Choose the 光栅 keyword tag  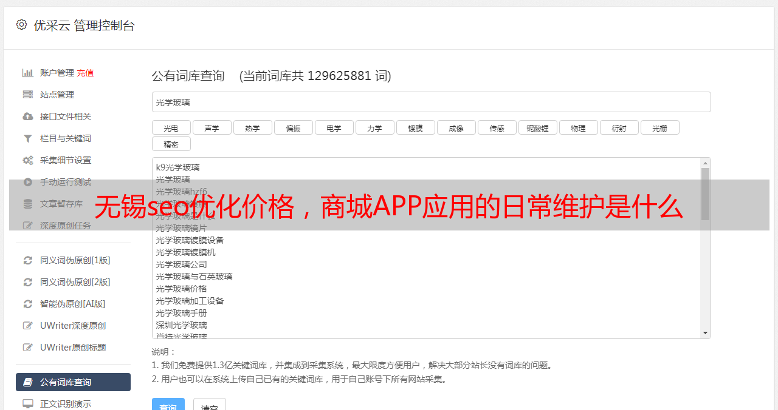tap(660, 127)
